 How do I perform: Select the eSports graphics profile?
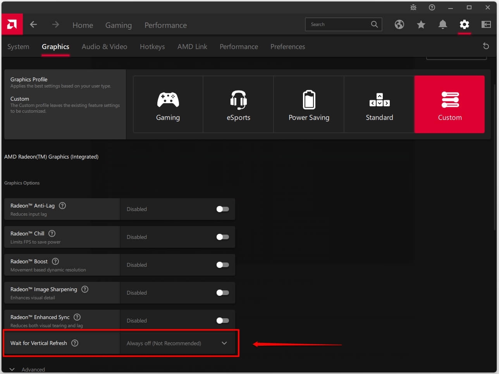(238, 105)
